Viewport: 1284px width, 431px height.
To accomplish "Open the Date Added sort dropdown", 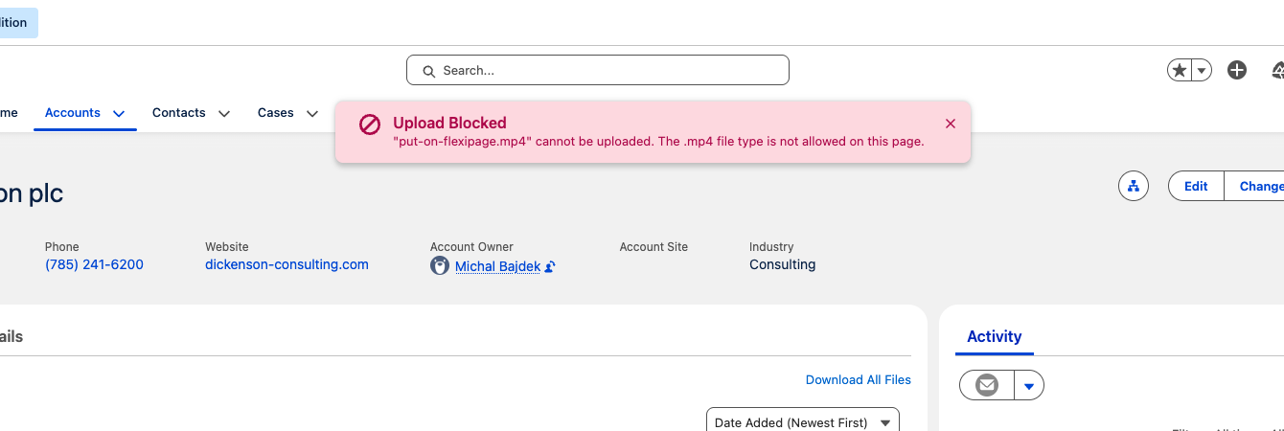I will pyautogui.click(x=803, y=422).
